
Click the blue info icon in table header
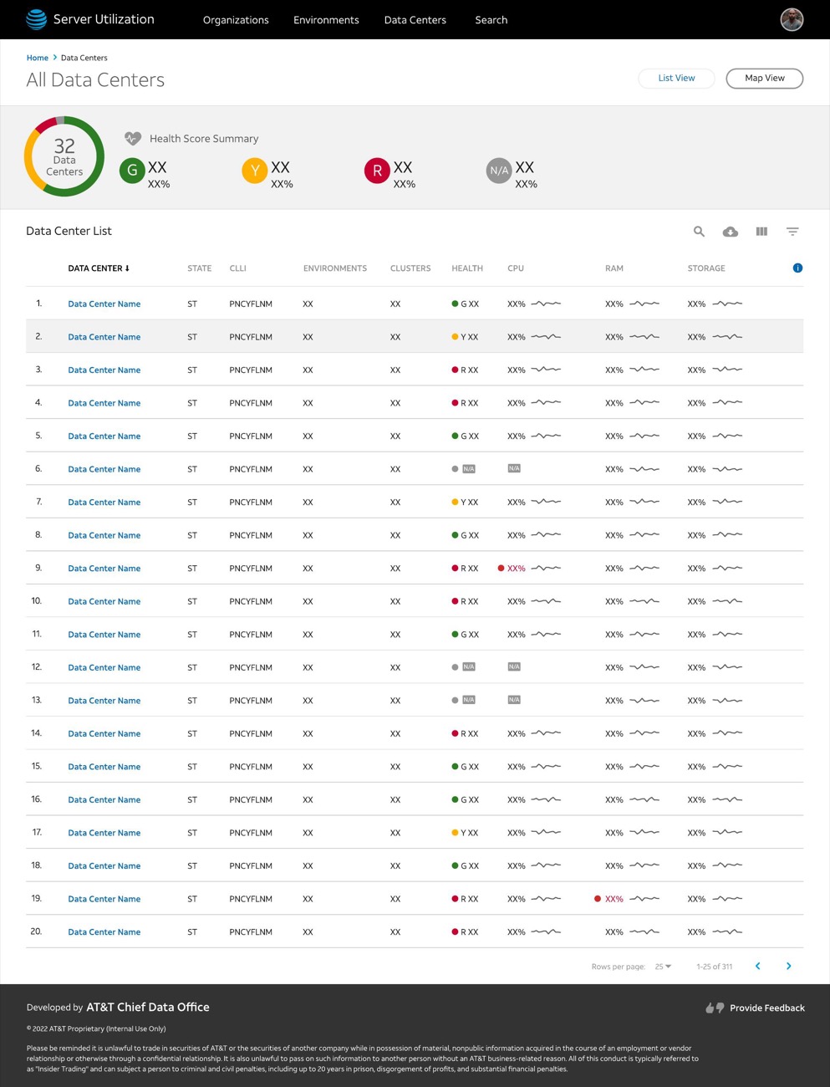pos(797,268)
